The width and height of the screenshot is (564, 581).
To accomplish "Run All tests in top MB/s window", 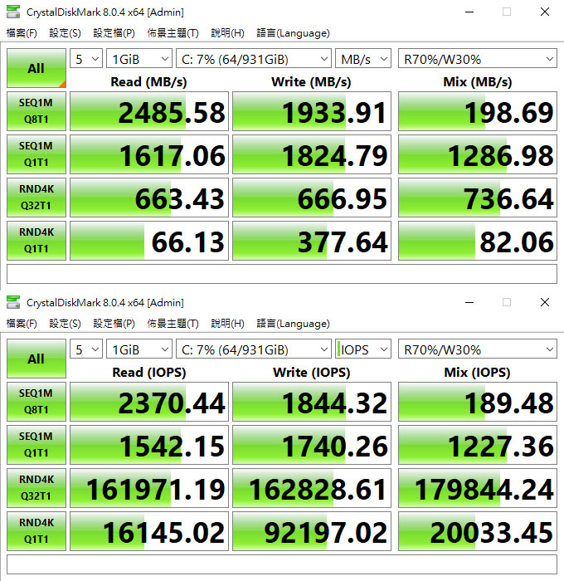I will coord(36,68).
